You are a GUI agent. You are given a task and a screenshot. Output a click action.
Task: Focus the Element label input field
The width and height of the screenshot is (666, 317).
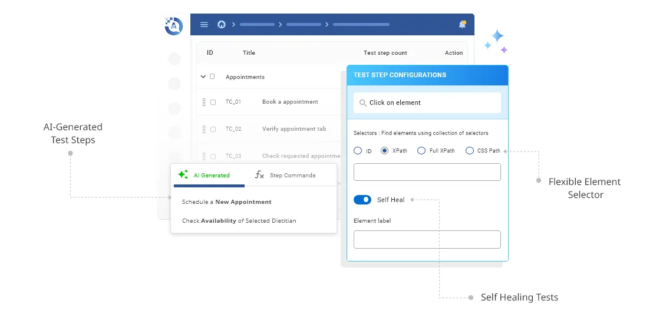tap(427, 239)
